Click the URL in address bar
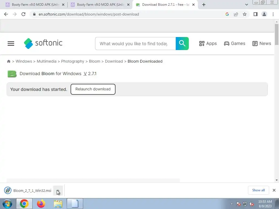Viewport: 279px width, 209px height. 89,14
